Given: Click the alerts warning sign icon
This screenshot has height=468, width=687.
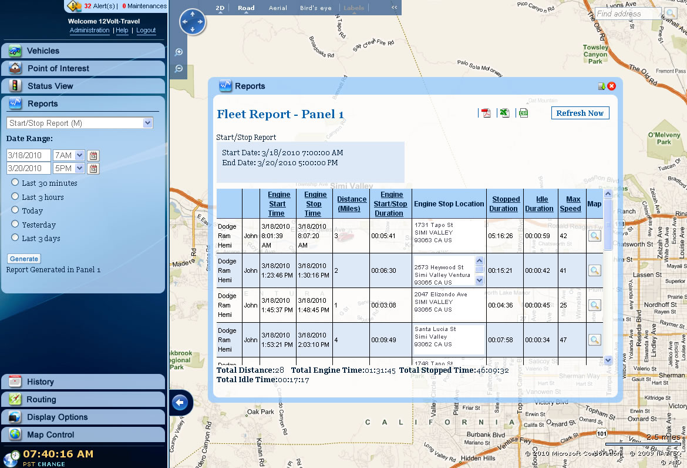Looking at the screenshot, I should (x=75, y=6).
